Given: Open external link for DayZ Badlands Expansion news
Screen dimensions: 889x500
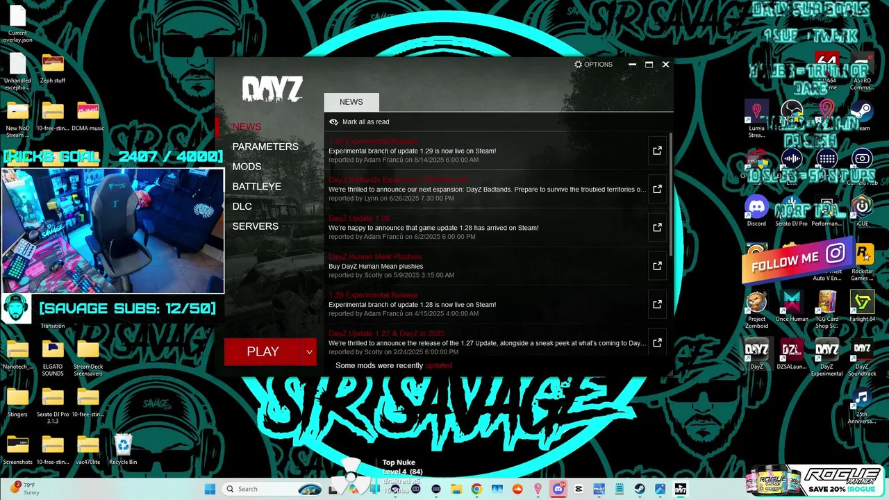Looking at the screenshot, I should pos(657,189).
